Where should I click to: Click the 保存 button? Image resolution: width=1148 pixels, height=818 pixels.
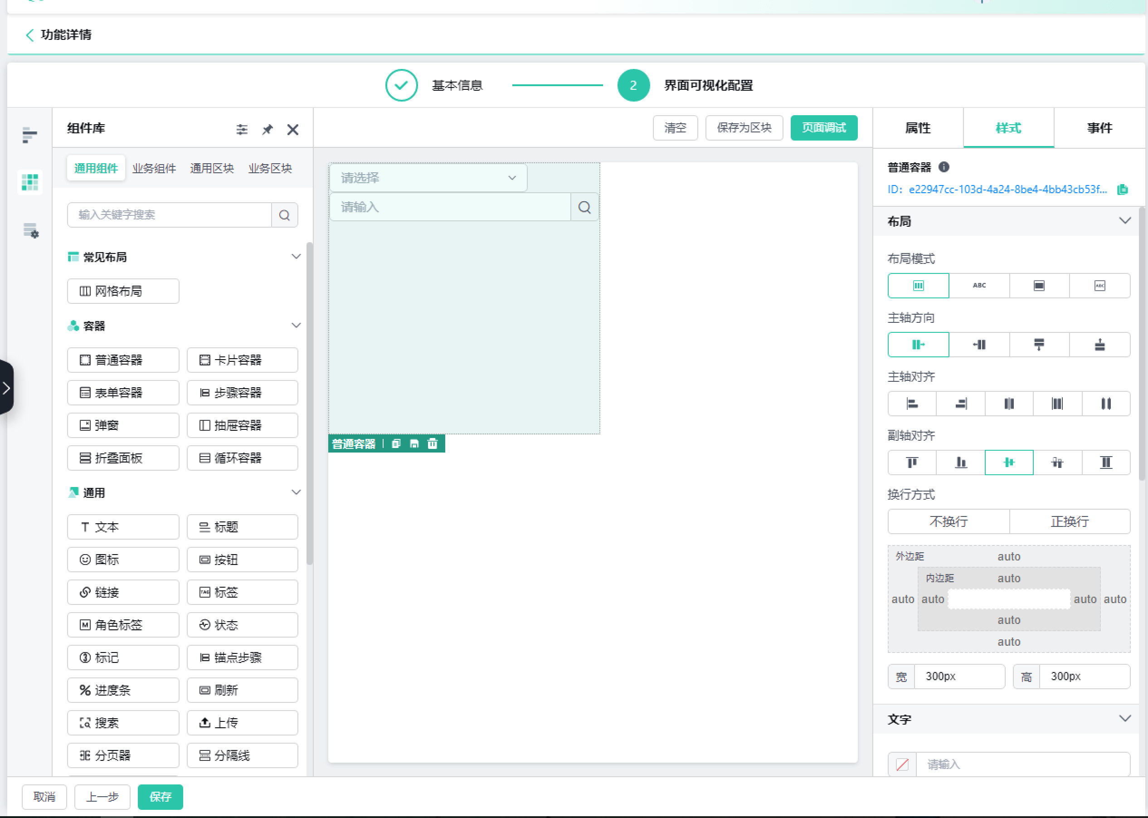click(160, 796)
